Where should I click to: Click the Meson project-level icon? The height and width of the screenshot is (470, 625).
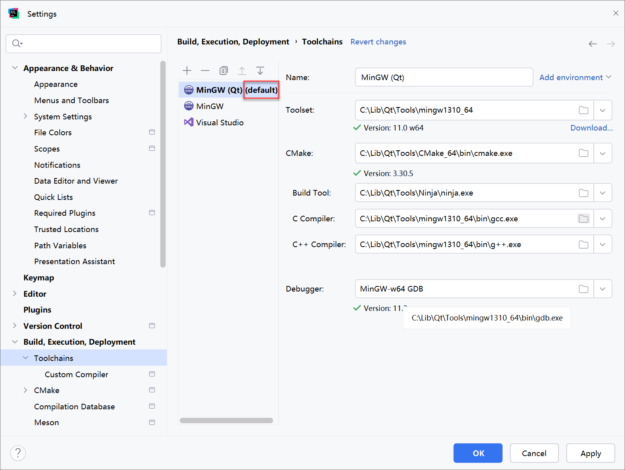point(152,422)
